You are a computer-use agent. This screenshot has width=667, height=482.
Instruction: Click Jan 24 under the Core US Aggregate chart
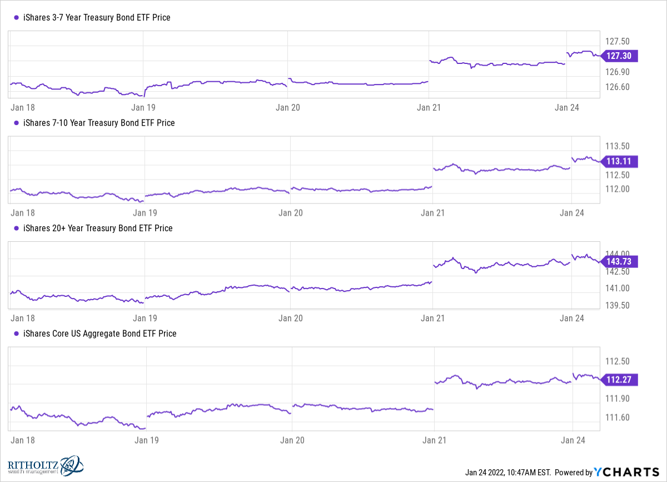573,440
